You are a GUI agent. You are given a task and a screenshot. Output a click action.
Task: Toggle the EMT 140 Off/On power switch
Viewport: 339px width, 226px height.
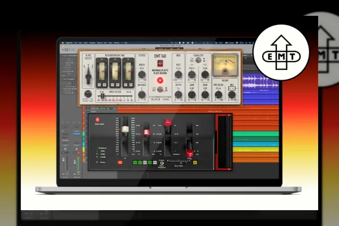tap(160, 89)
